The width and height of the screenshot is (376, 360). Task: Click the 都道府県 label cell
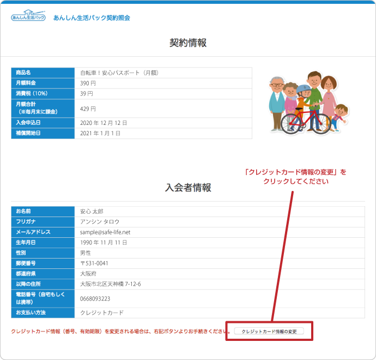tap(43, 274)
